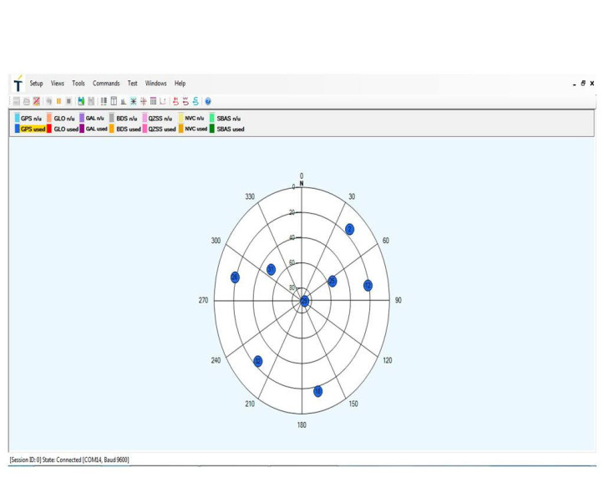Viewport: 604px width, 488px height.
Task: Click the orange pause icon in toolbar
Action: click(58, 101)
